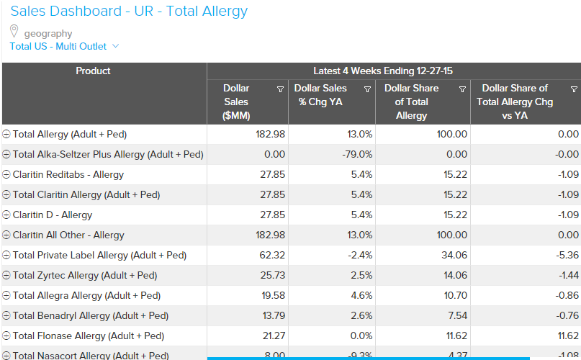Click the geography location pin icon

14,32
